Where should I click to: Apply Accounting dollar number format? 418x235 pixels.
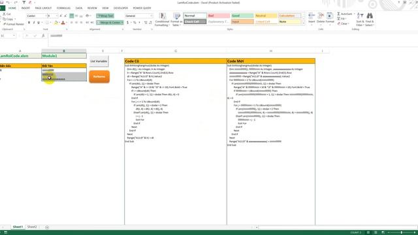coord(128,23)
